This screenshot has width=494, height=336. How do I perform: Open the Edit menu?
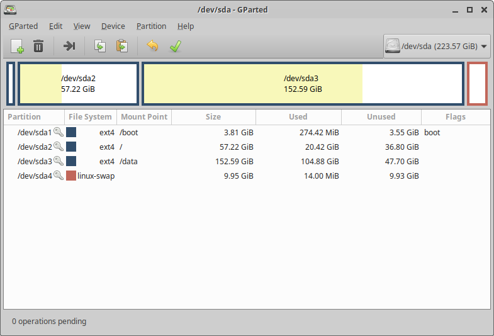pos(56,26)
